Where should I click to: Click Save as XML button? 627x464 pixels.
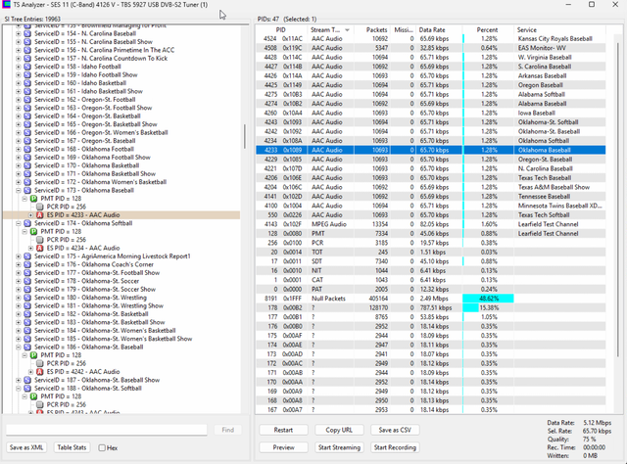tap(26, 447)
